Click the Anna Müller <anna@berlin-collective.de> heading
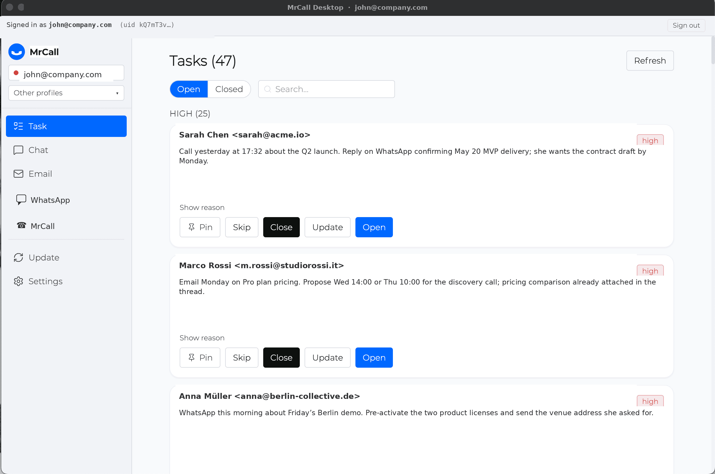 click(269, 396)
